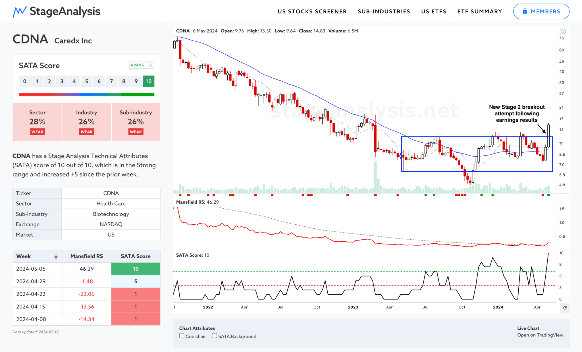The height and width of the screenshot is (352, 582).
Task: Click the NASDAQ exchange value
Action: (x=111, y=224)
